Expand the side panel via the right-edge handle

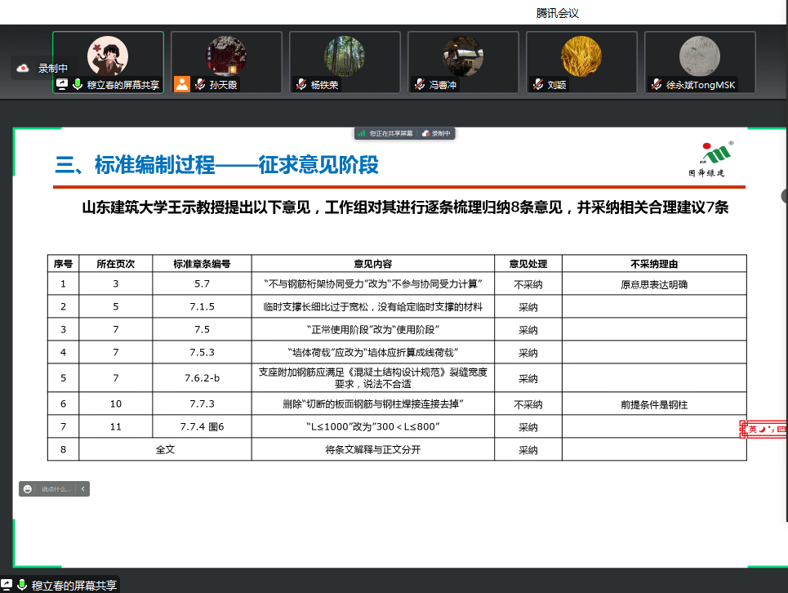coord(783,194)
